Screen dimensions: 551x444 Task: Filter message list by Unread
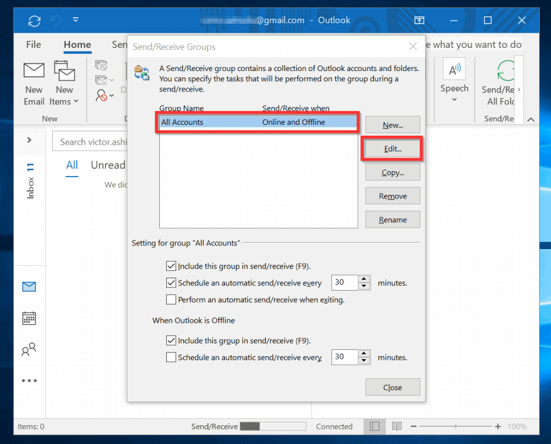108,165
